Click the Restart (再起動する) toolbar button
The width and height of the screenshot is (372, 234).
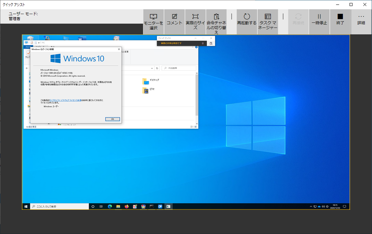[x=247, y=22]
